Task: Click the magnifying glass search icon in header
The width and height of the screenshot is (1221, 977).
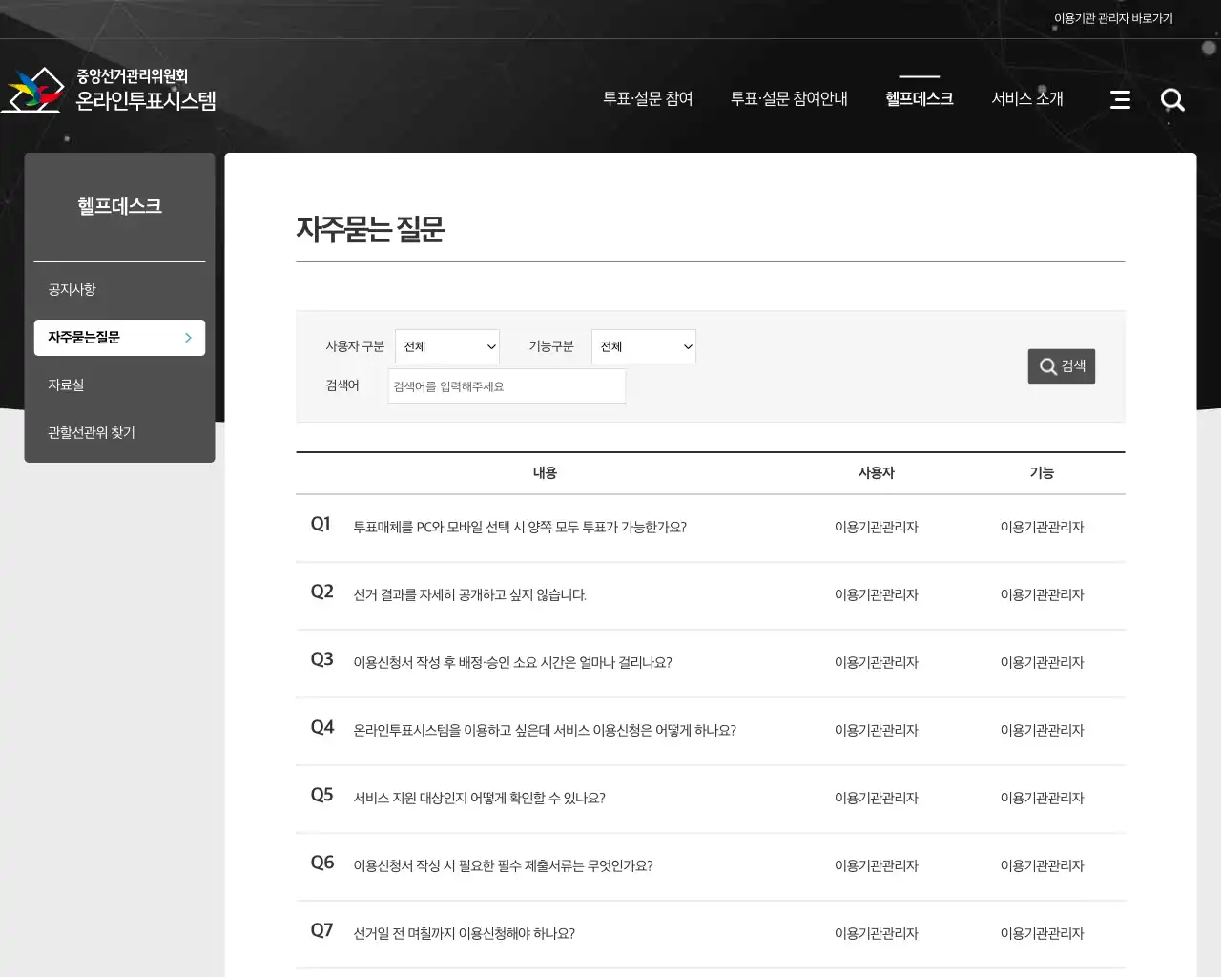Action: click(x=1172, y=99)
